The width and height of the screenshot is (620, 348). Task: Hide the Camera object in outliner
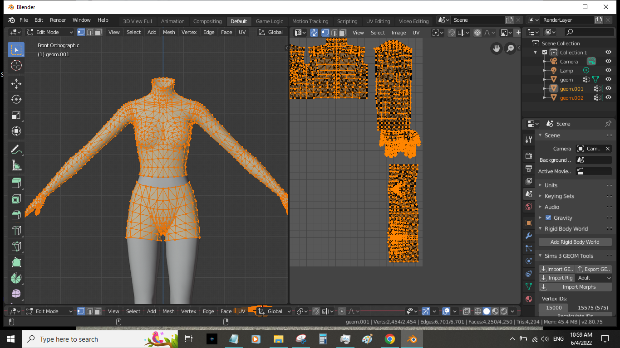pos(608,61)
